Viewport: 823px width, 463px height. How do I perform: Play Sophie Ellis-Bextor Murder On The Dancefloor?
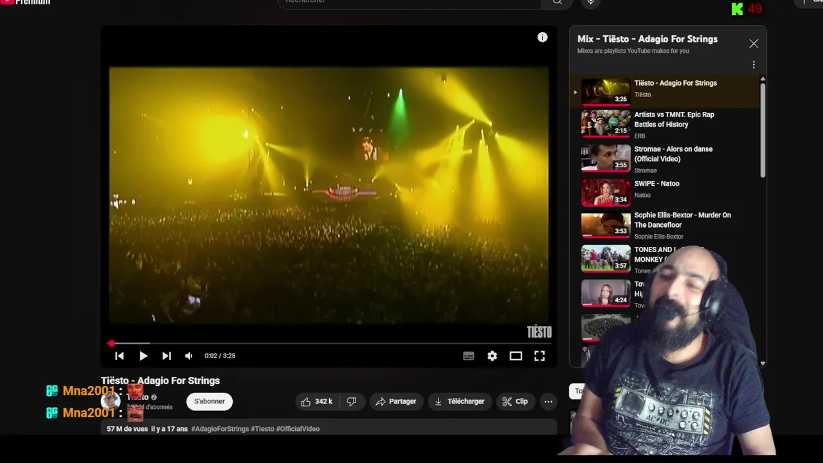click(665, 225)
